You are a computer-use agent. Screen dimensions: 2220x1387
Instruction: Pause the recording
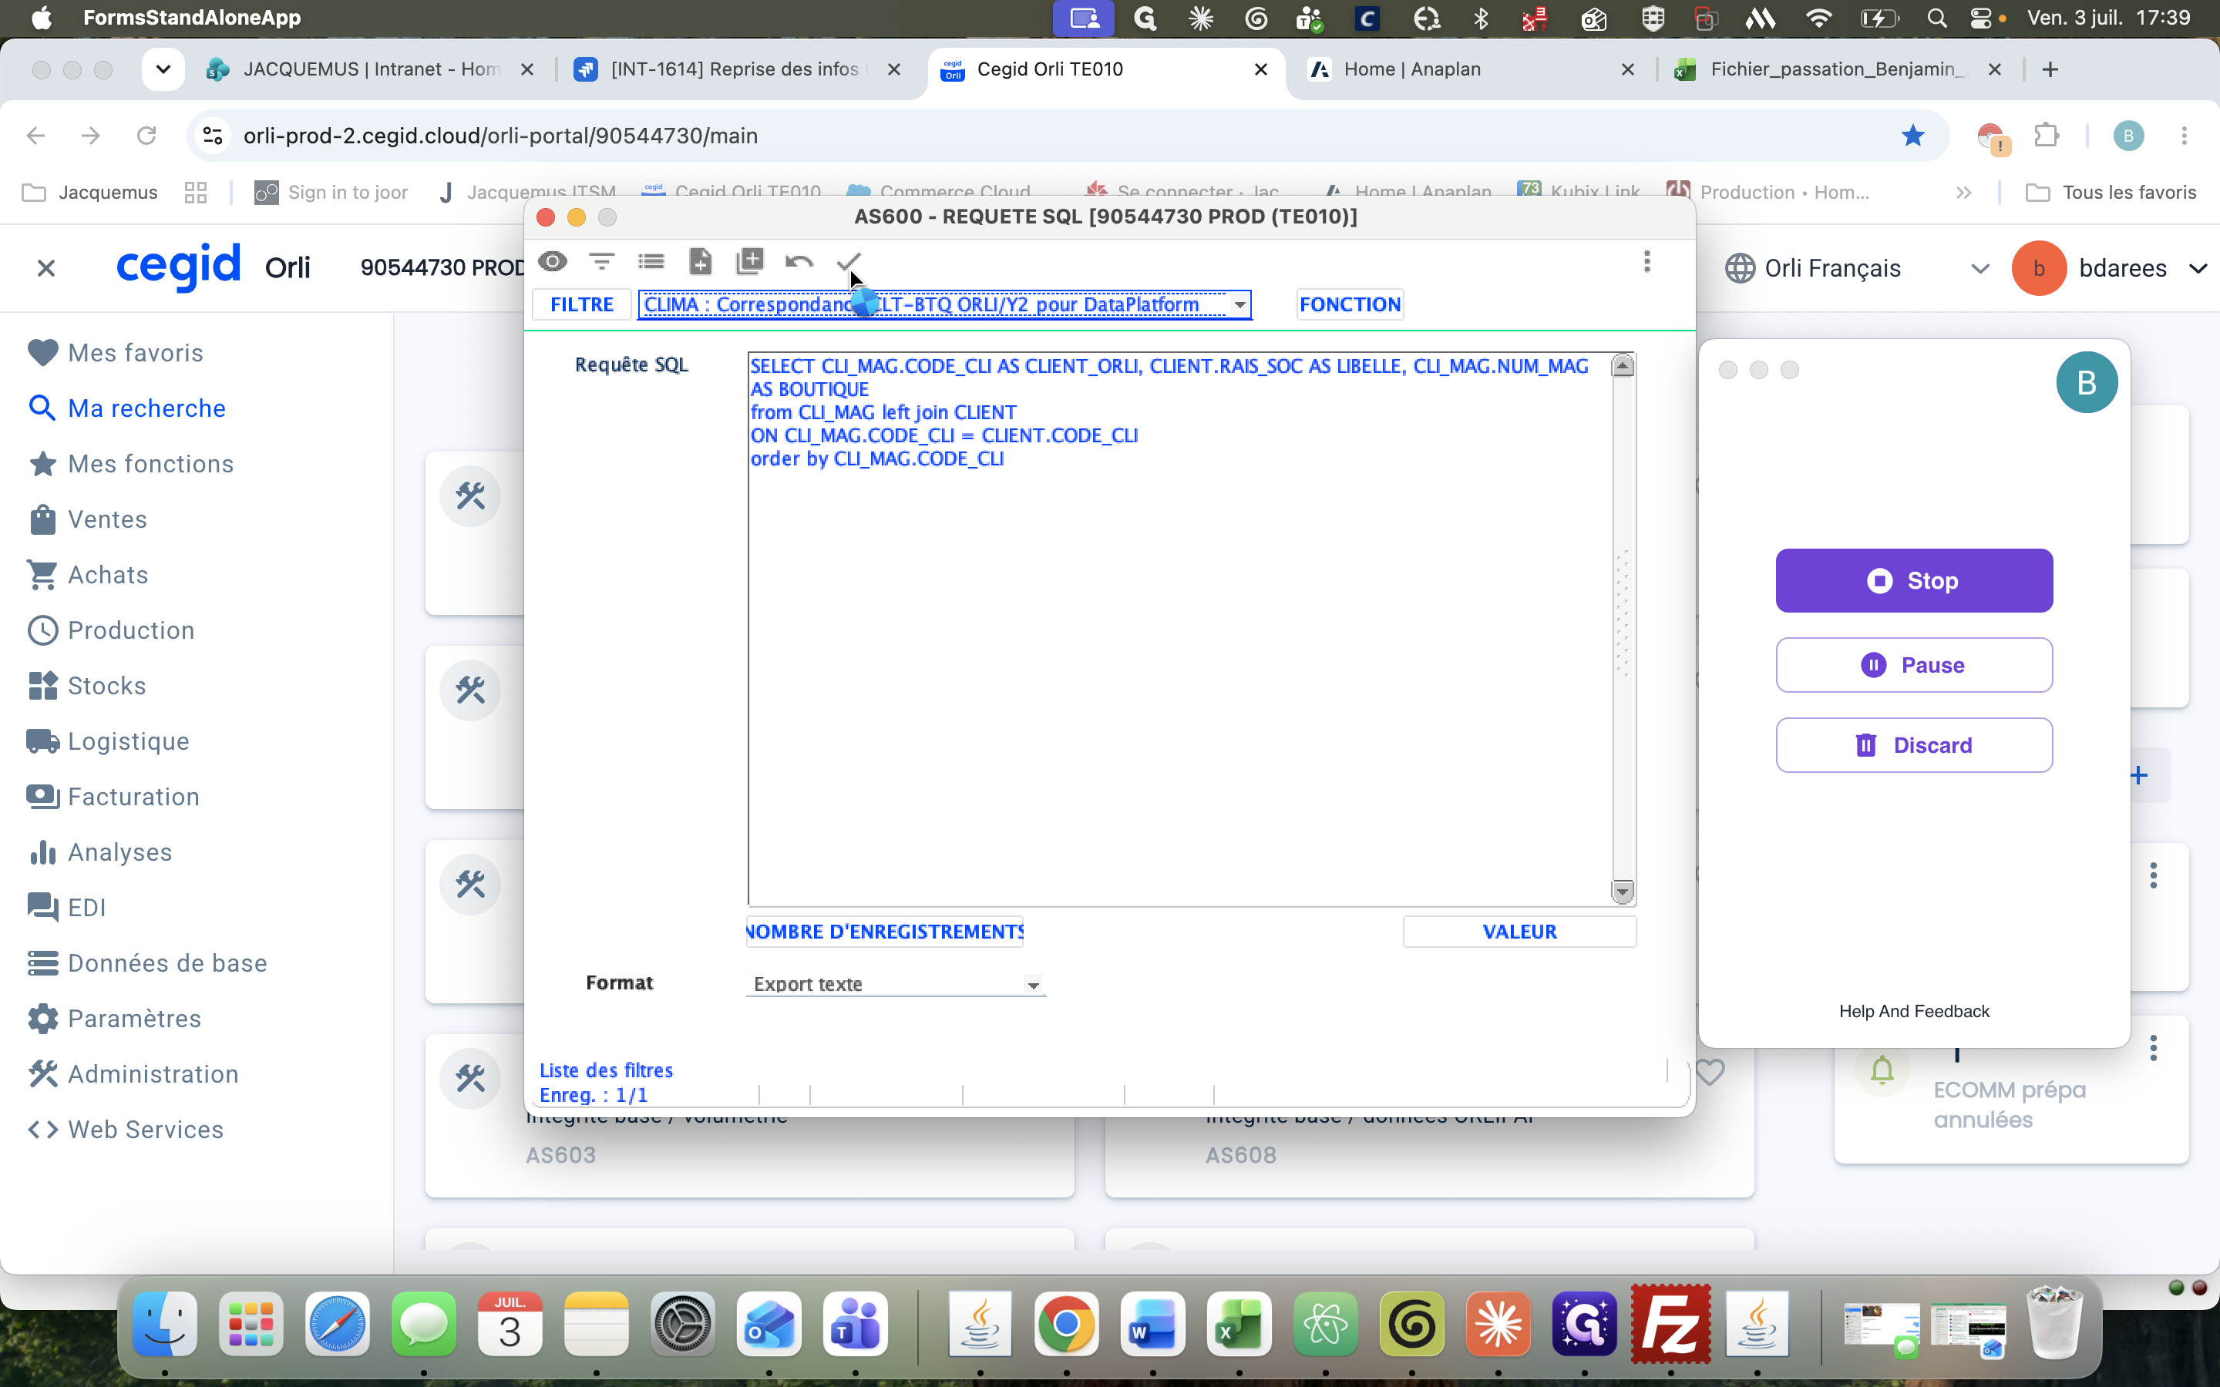pos(1914,665)
